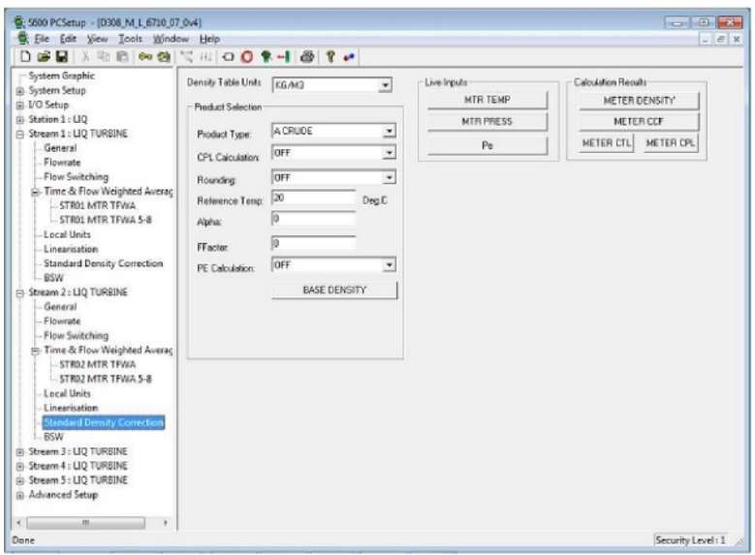Open the Rounding dropdown
This screenshot has height=555, width=755.
click(389, 177)
